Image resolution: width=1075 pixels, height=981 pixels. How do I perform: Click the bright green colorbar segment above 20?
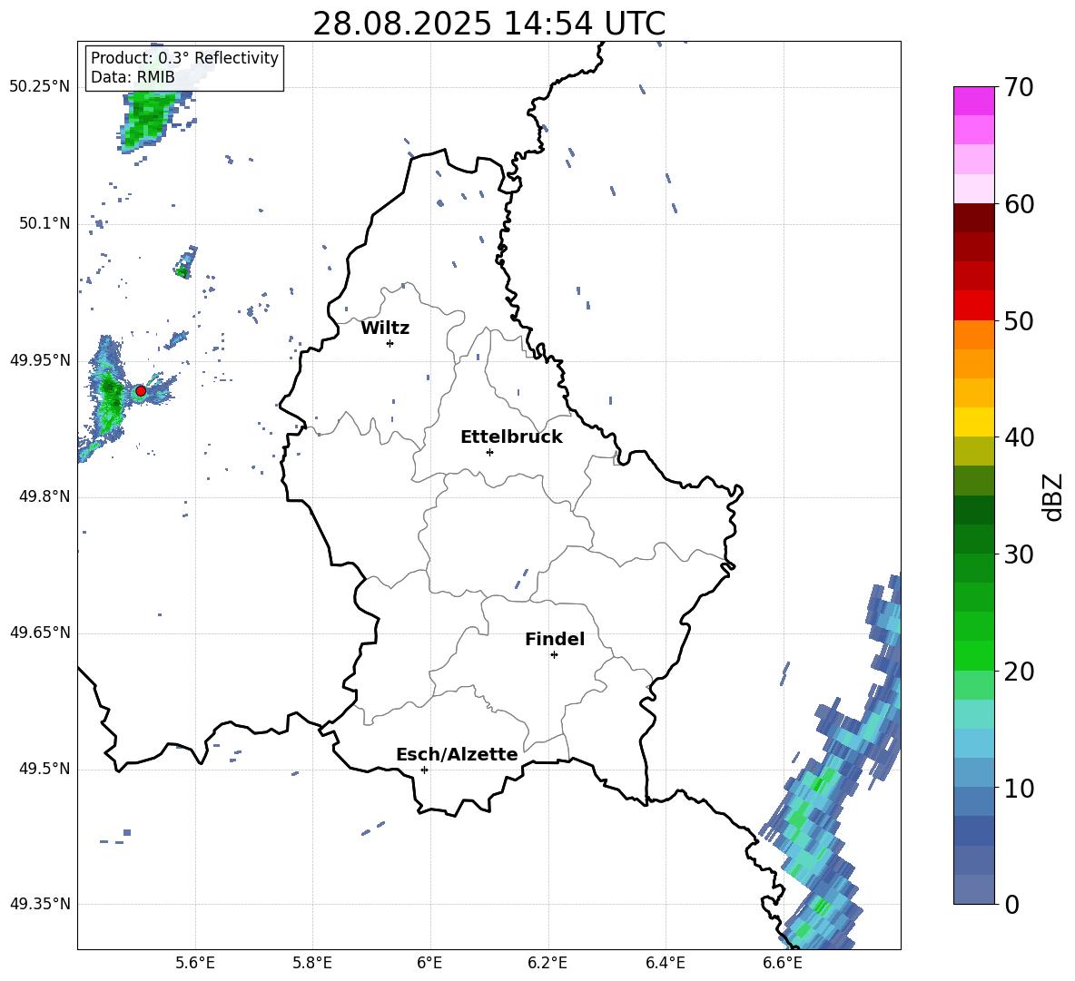pos(973,655)
